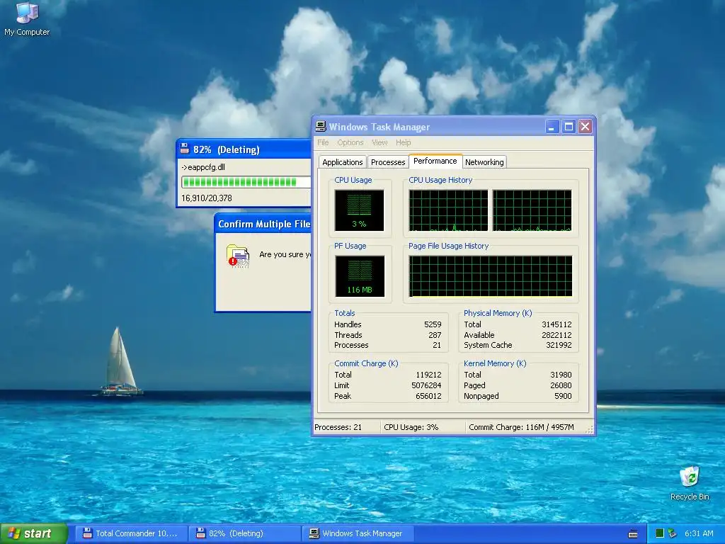This screenshot has height=544, width=725.
Task: Click Commit Charge Total value 119212
Action: [x=428, y=375]
